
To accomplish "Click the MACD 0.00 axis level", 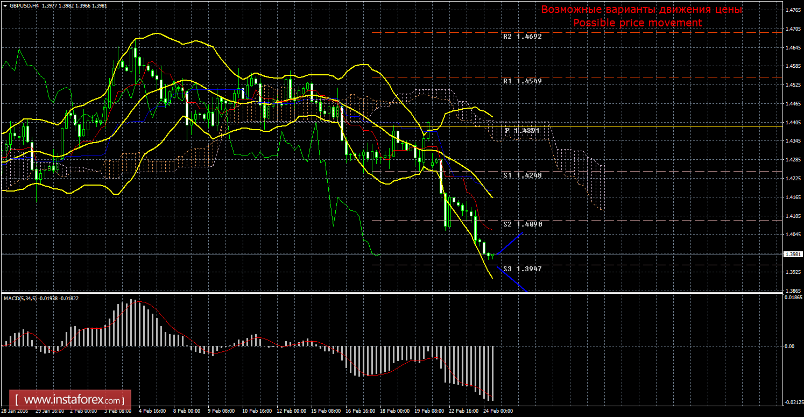I will coord(789,347).
